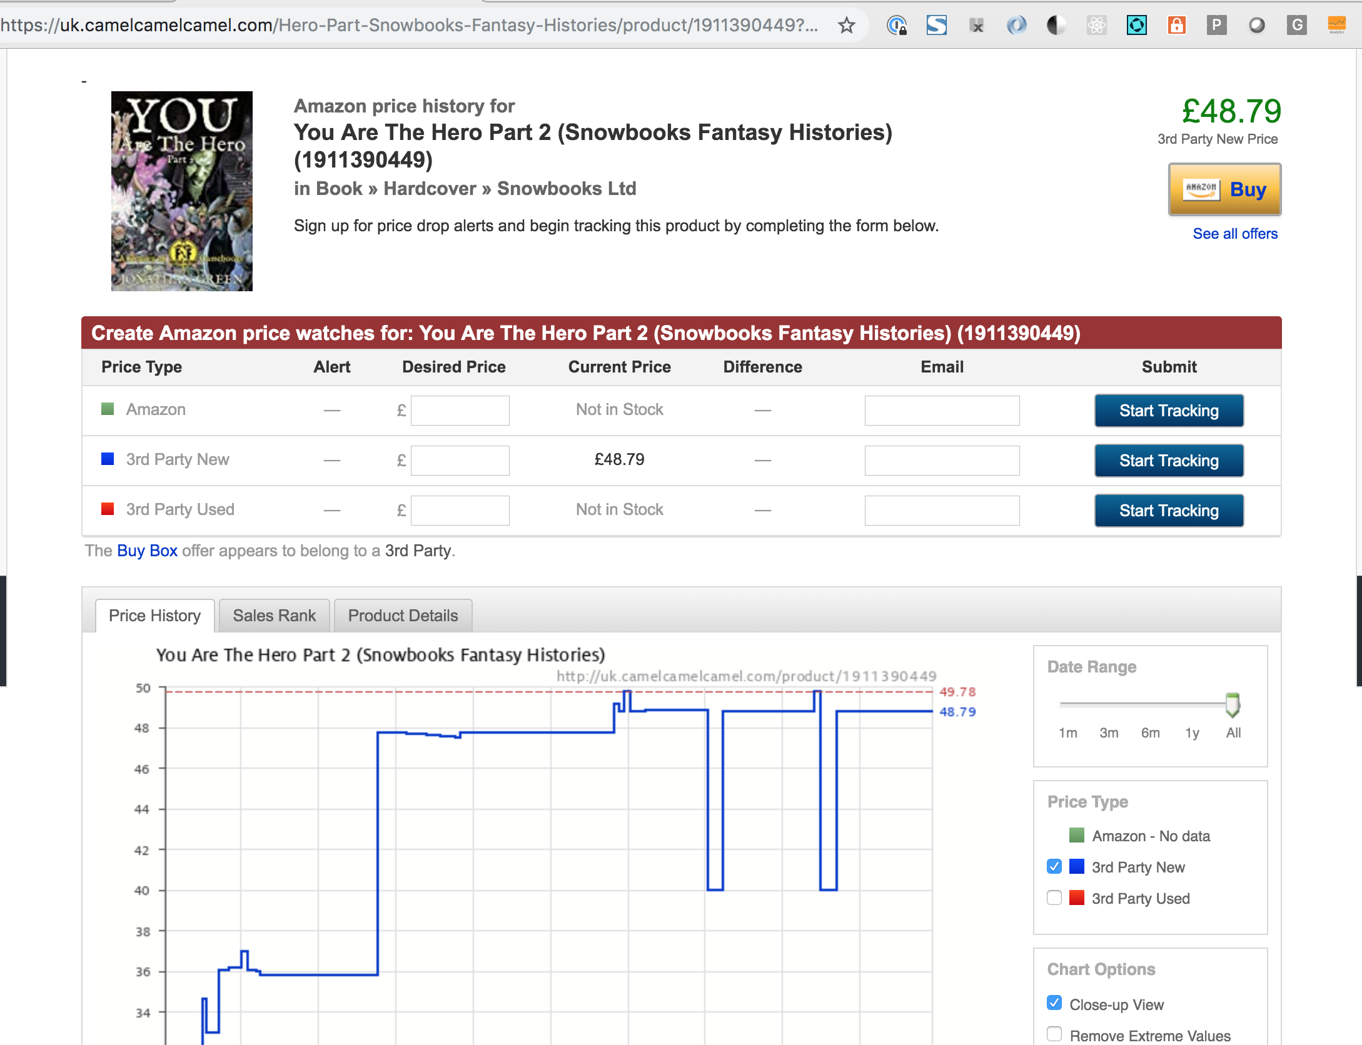Image resolution: width=1362 pixels, height=1045 pixels.
Task: Click the black and white half-circle extension
Action: pyautogui.click(x=1056, y=25)
